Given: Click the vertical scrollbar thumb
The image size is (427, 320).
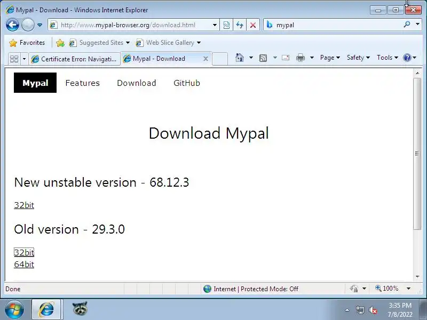Looking at the screenshot, I should (417, 154).
